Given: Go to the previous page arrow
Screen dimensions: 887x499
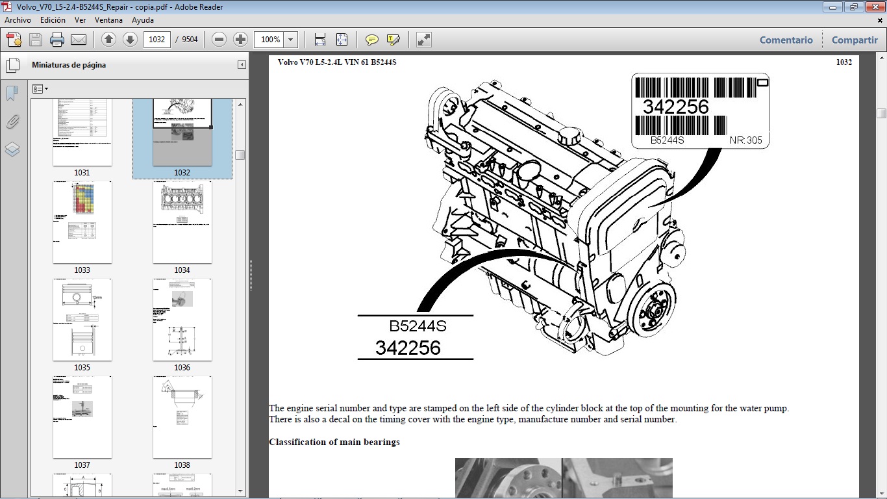Looking at the screenshot, I should 109,40.
